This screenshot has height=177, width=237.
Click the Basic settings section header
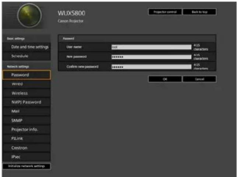click(16, 39)
